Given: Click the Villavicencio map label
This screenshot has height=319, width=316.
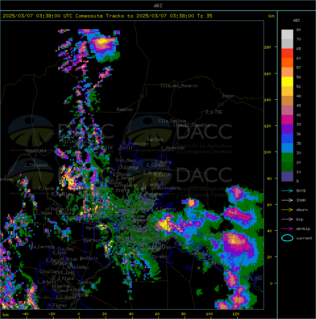Looking at the screenshot, I should point(76,141).
